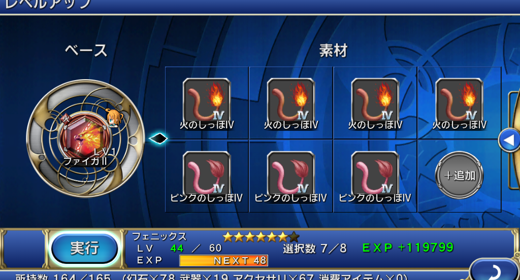Image resolution: width=520 pixels, height=280 pixels.
Task: Select the fourth 火のしっぽIV material icon
Action: click(x=459, y=101)
